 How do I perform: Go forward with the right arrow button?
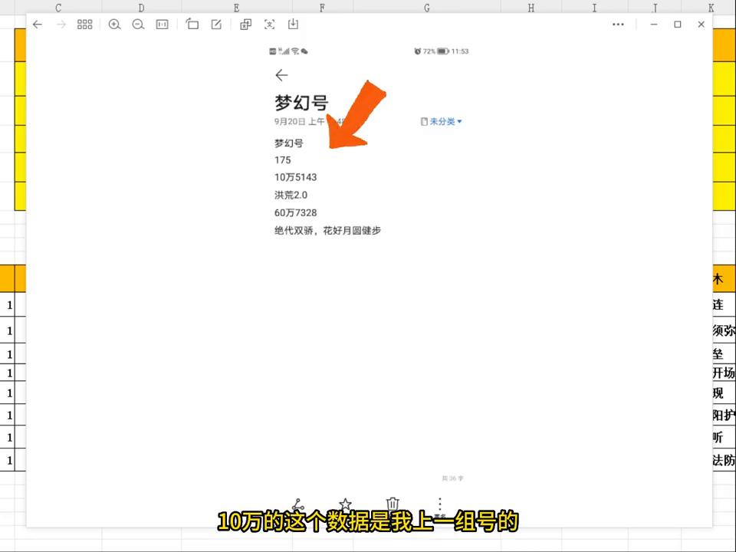point(61,25)
